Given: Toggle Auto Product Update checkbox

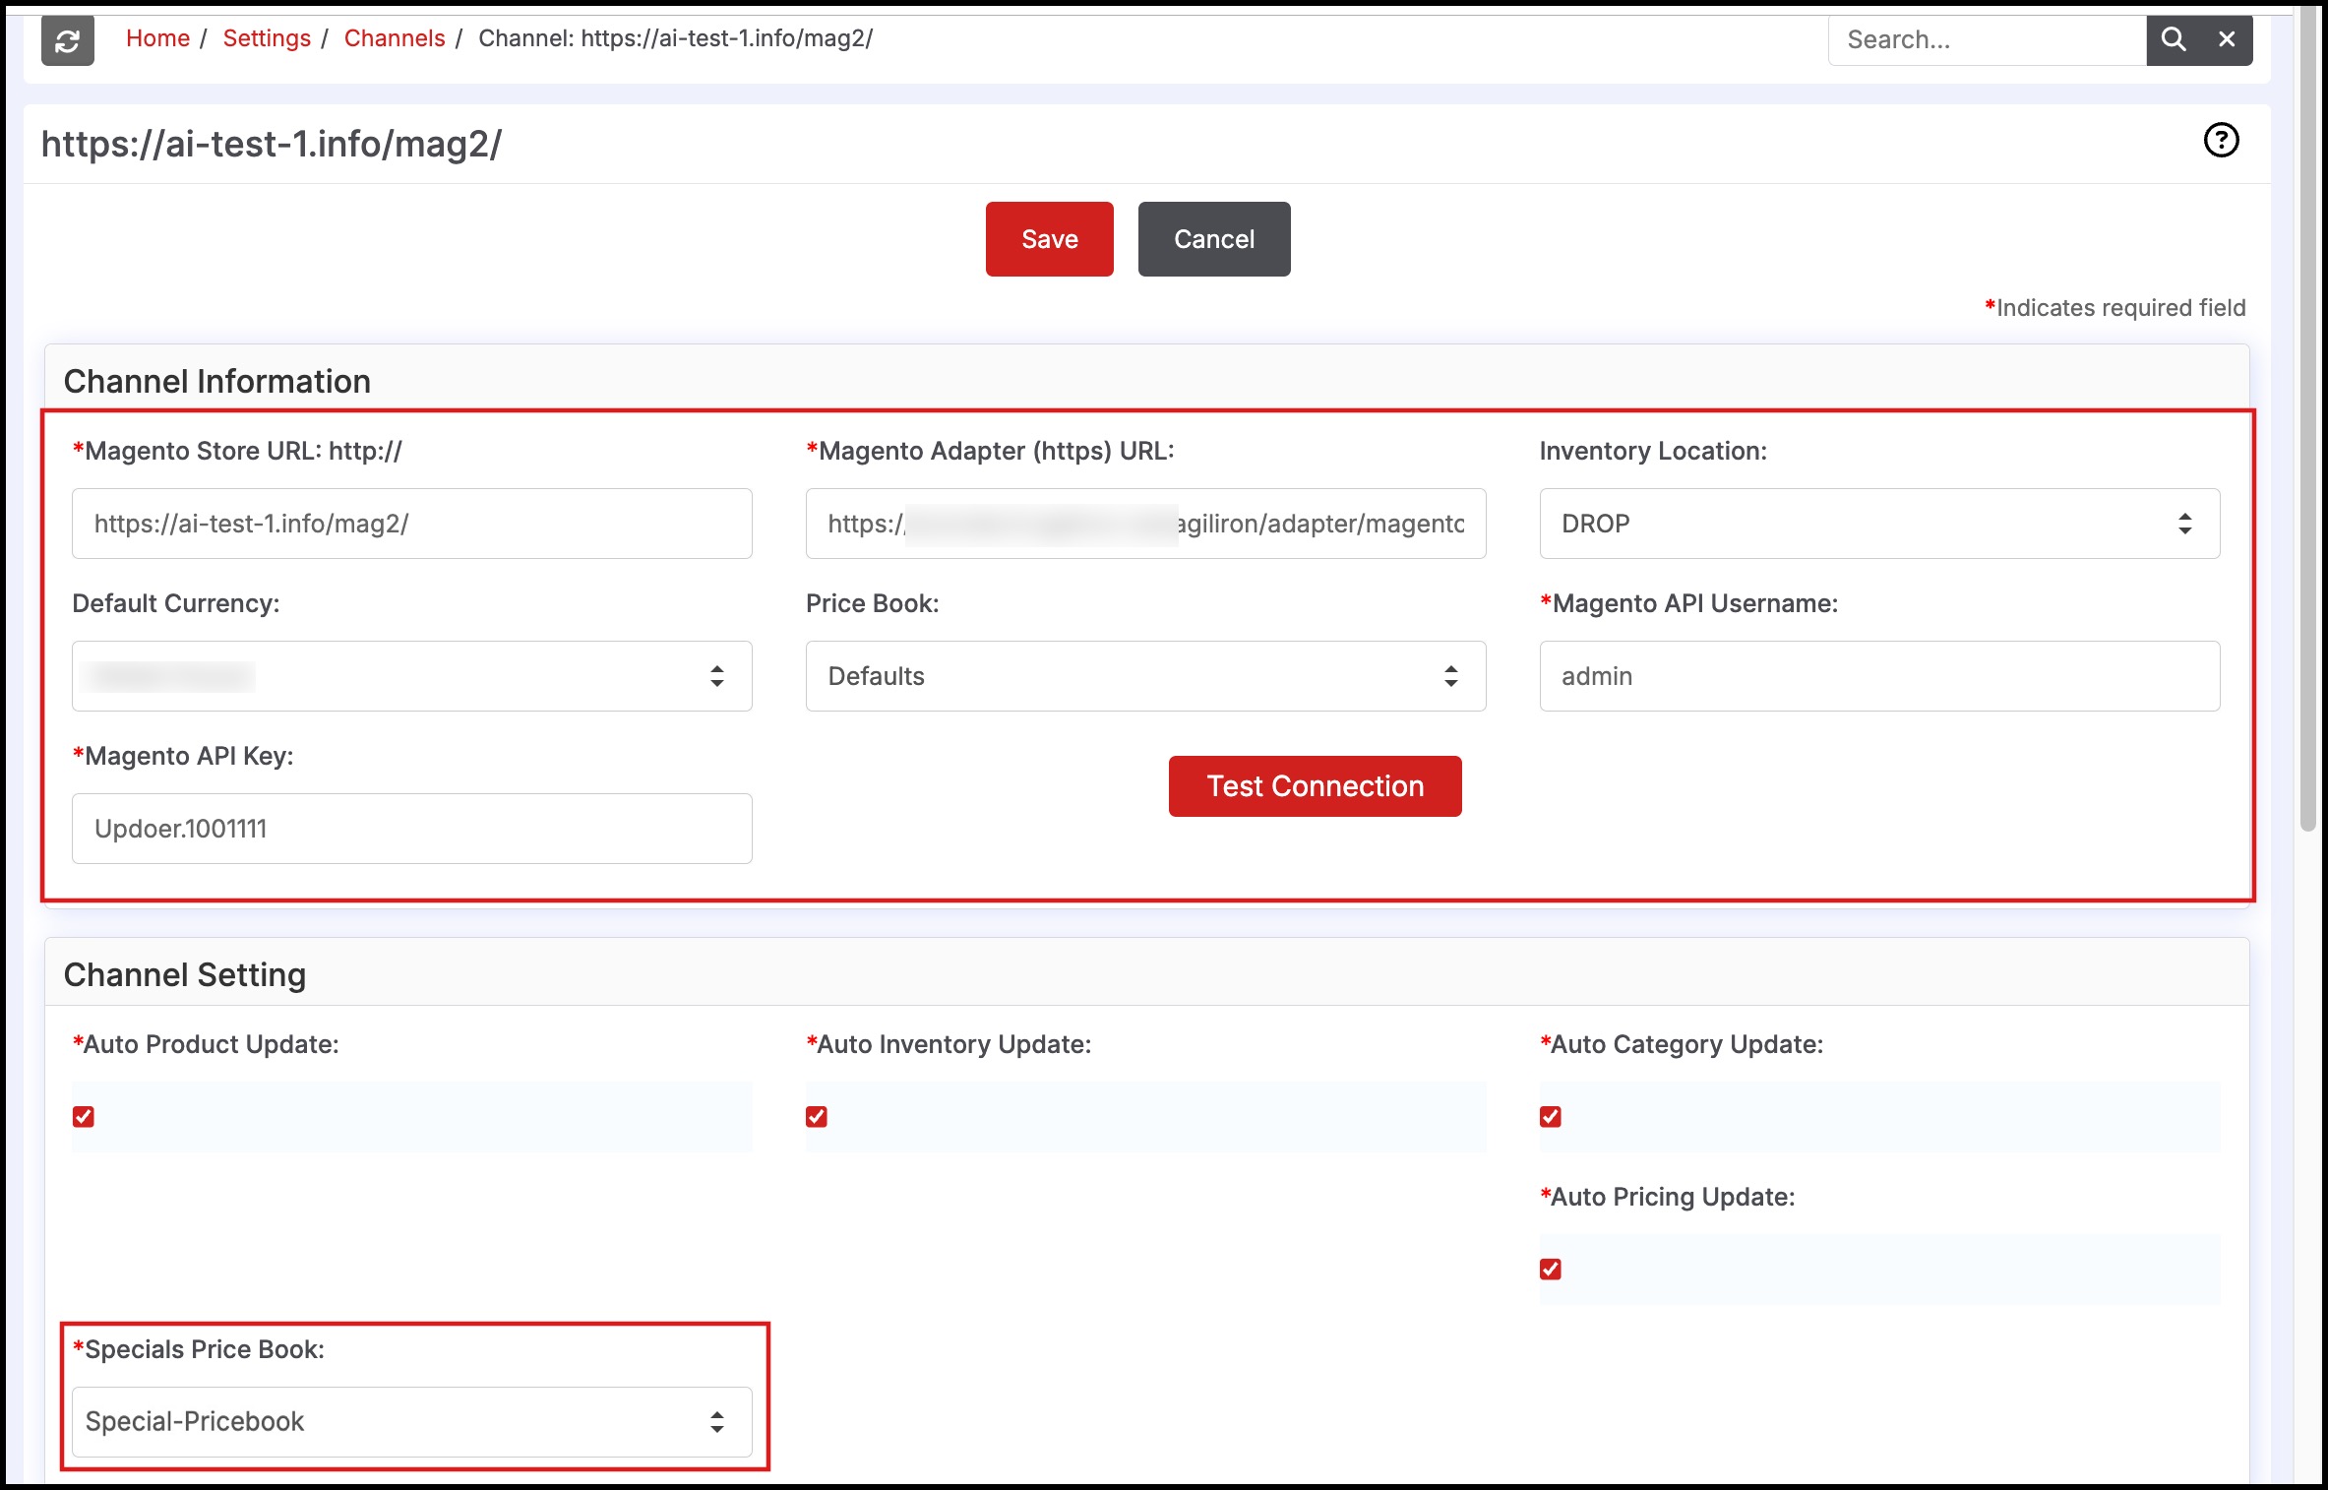Looking at the screenshot, I should click(x=84, y=1117).
